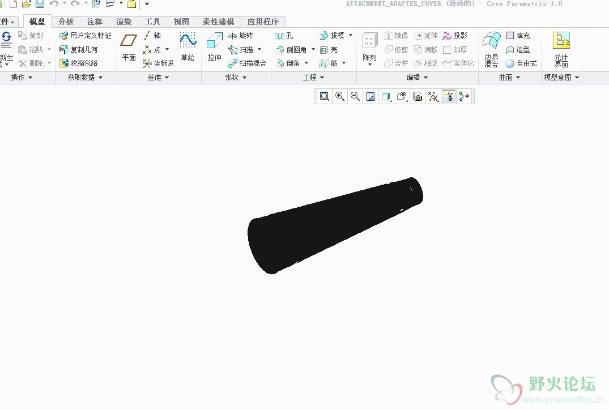Open datum display filters icon

pyautogui.click(x=433, y=96)
